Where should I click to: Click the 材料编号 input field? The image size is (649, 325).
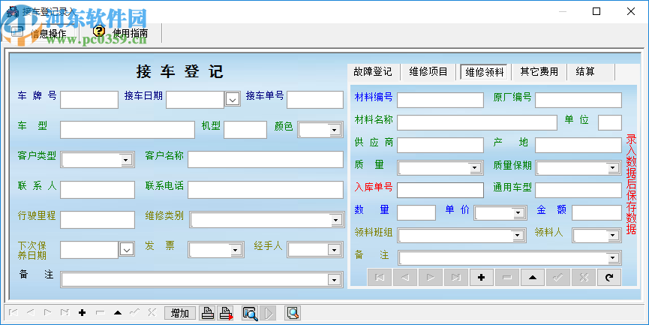[440, 100]
